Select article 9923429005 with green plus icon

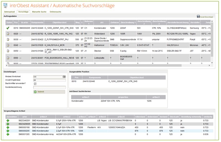[x=8, y=124]
